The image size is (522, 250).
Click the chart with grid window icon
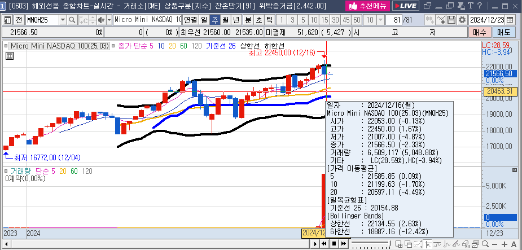[x=398, y=244]
